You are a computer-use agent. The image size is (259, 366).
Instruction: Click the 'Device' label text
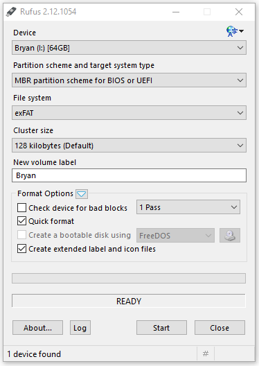tap(24, 33)
